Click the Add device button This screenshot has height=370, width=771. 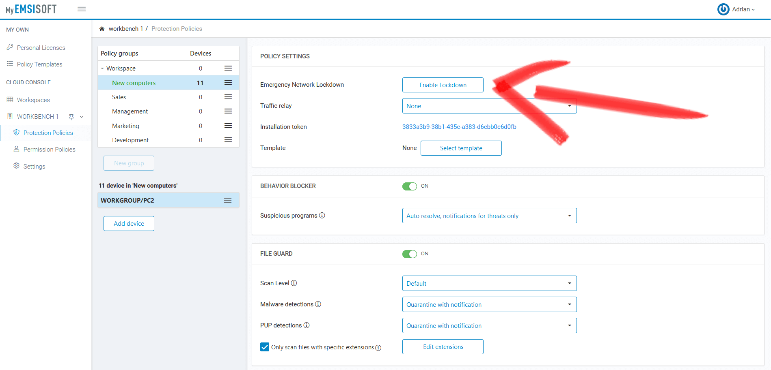click(129, 224)
